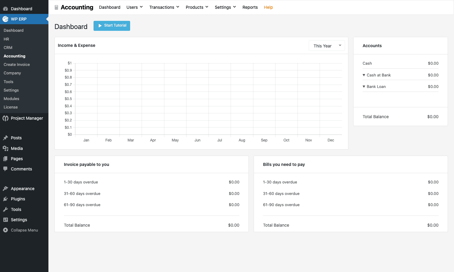The image size is (454, 272).
Task: Expand the Bank Loan account triangle
Action: pos(364,86)
